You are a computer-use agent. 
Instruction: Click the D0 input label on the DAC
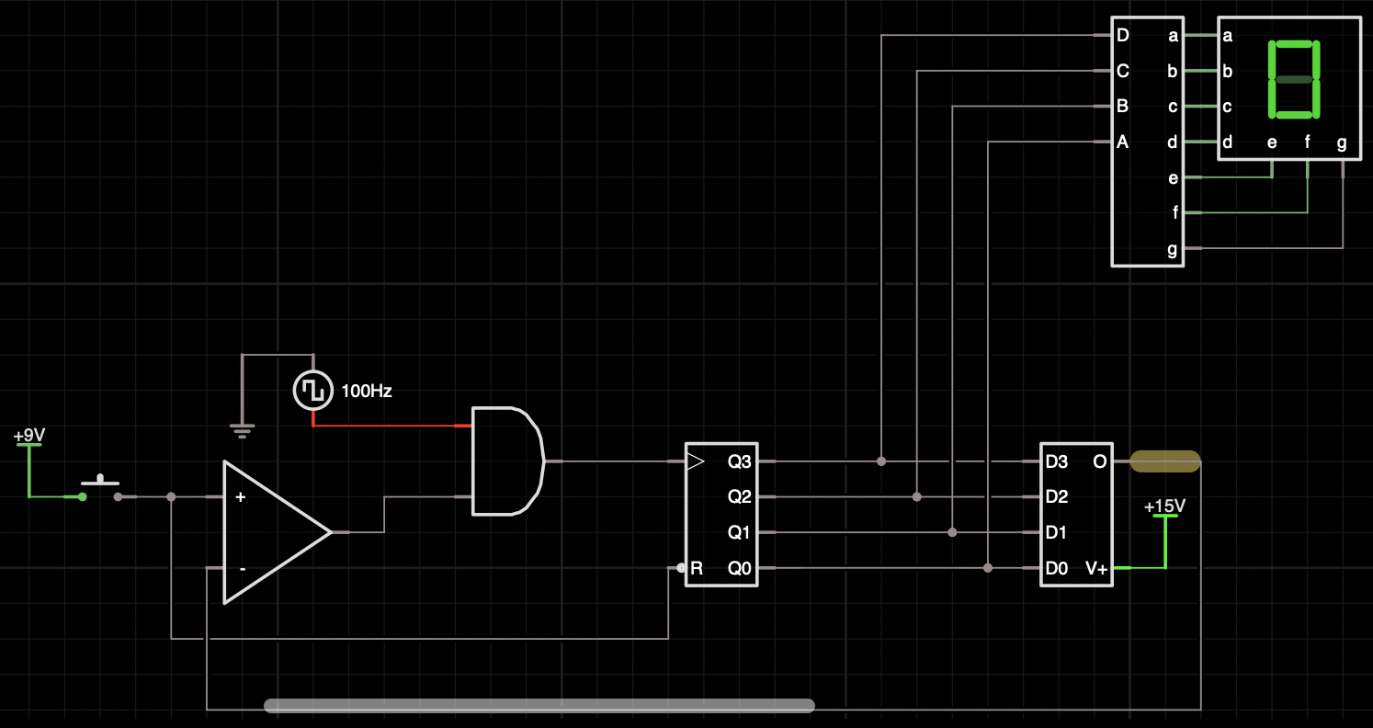(x=1057, y=568)
